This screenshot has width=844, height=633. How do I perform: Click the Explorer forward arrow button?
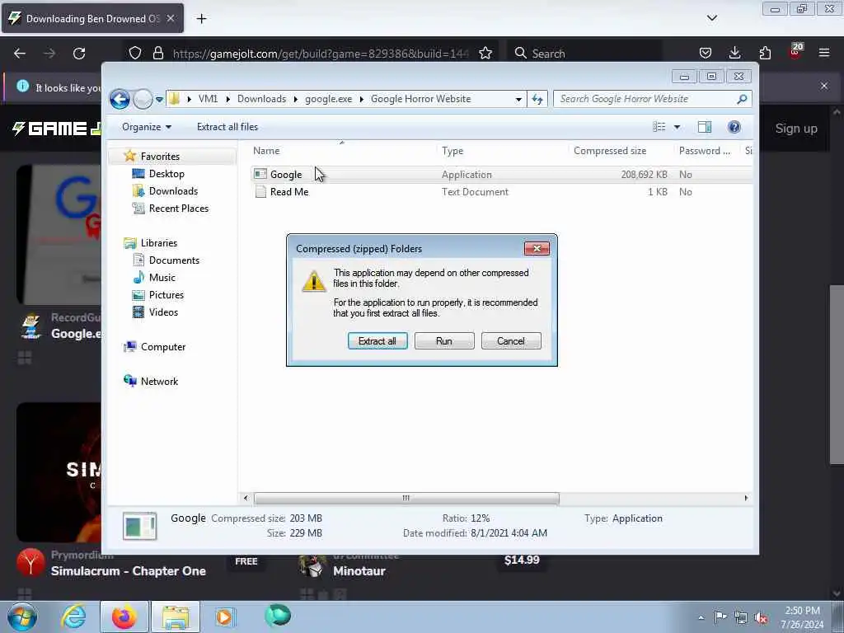(x=143, y=99)
